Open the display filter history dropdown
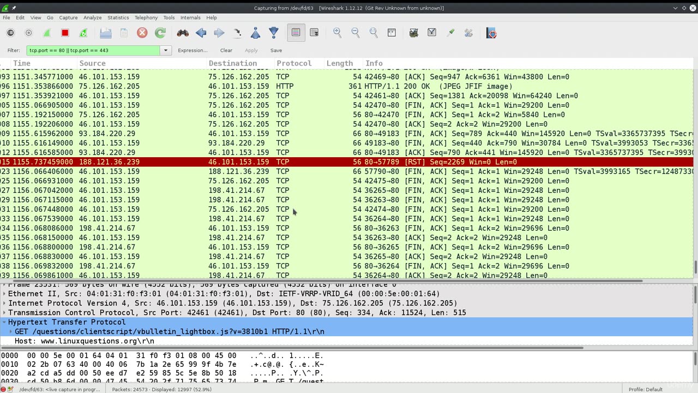698x393 pixels. (165, 50)
